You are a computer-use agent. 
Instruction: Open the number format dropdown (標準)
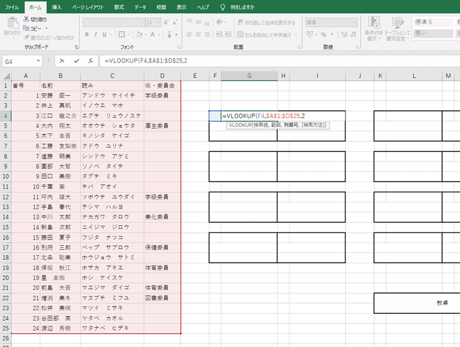point(354,22)
